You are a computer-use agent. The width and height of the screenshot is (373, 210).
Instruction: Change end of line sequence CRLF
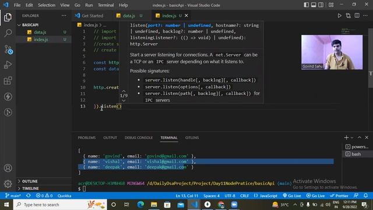pos(245,196)
